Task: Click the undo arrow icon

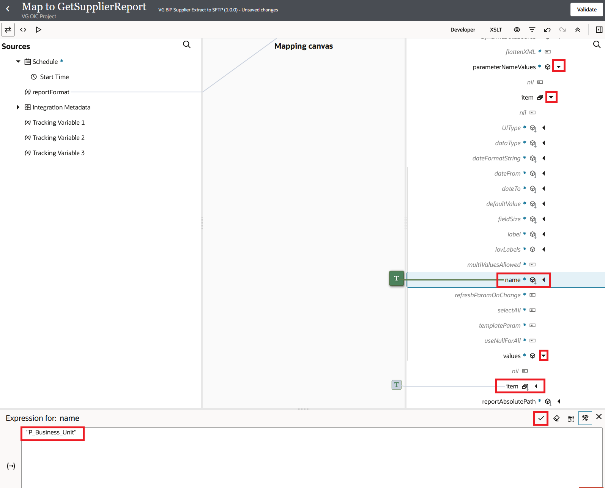Action: point(547,30)
